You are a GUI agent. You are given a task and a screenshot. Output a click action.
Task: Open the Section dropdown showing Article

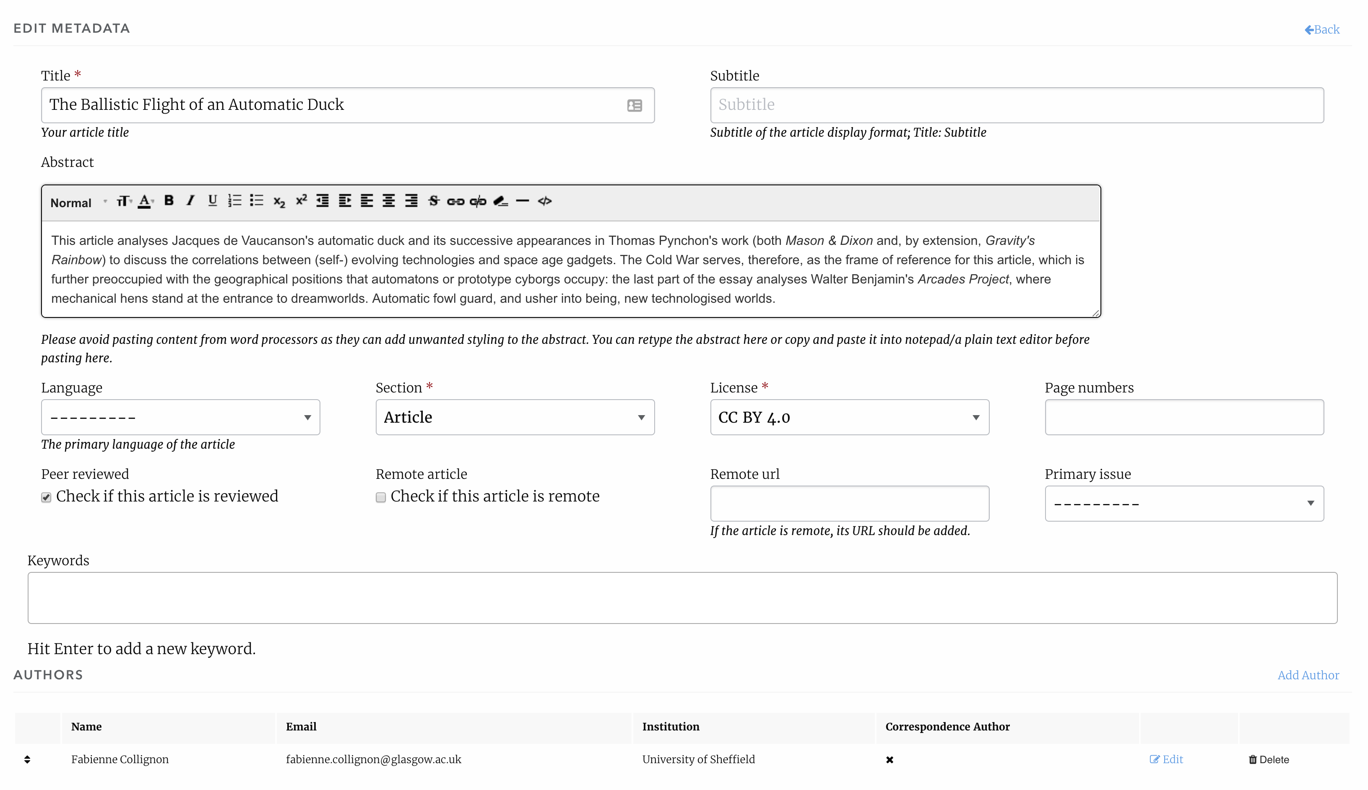coord(515,417)
